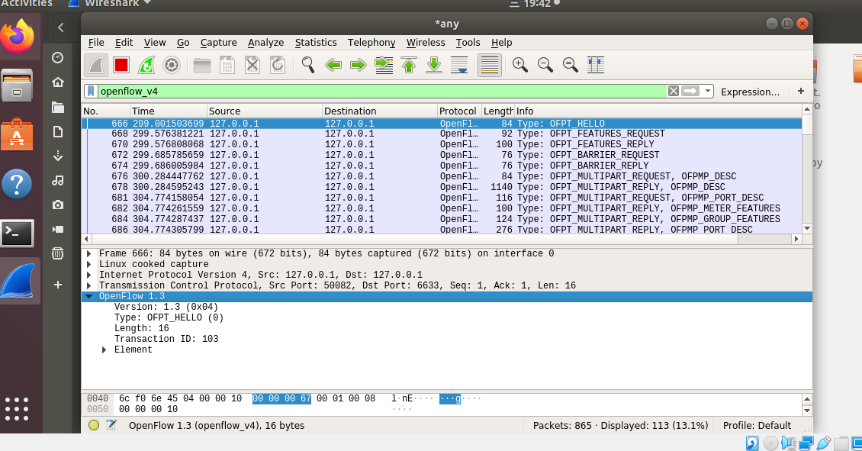Collapse the OpenFlow 1.3 section
The width and height of the screenshot is (862, 451).
(x=89, y=296)
